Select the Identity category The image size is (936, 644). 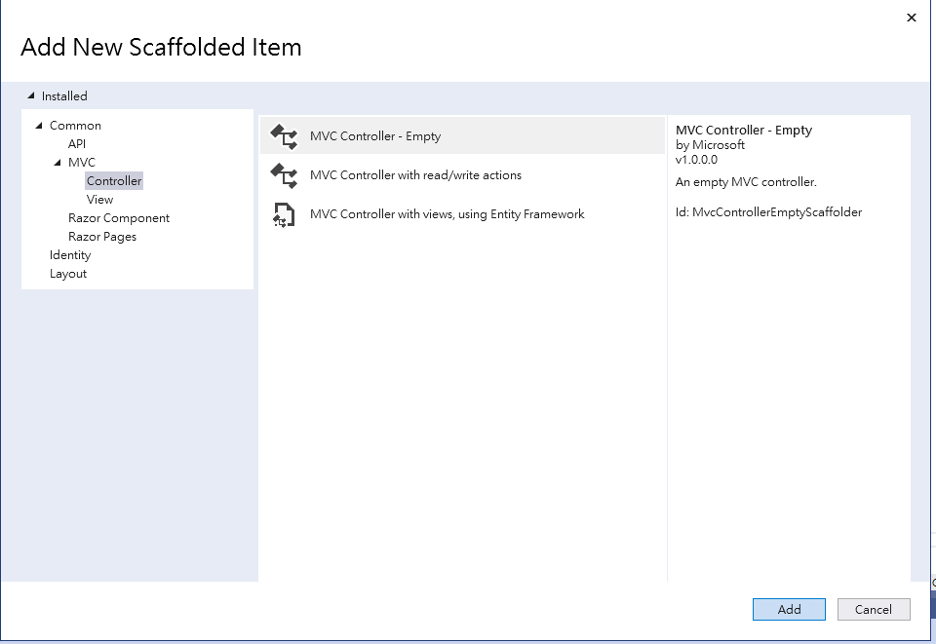pos(70,255)
